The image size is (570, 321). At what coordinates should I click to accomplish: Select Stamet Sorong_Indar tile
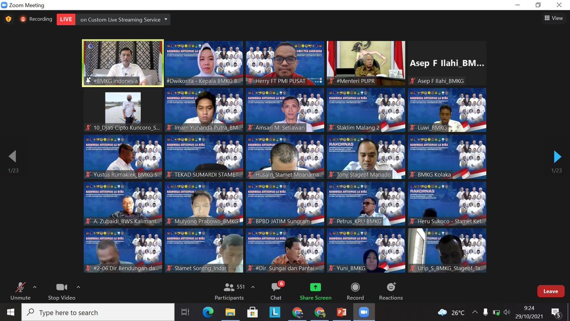tap(204, 250)
